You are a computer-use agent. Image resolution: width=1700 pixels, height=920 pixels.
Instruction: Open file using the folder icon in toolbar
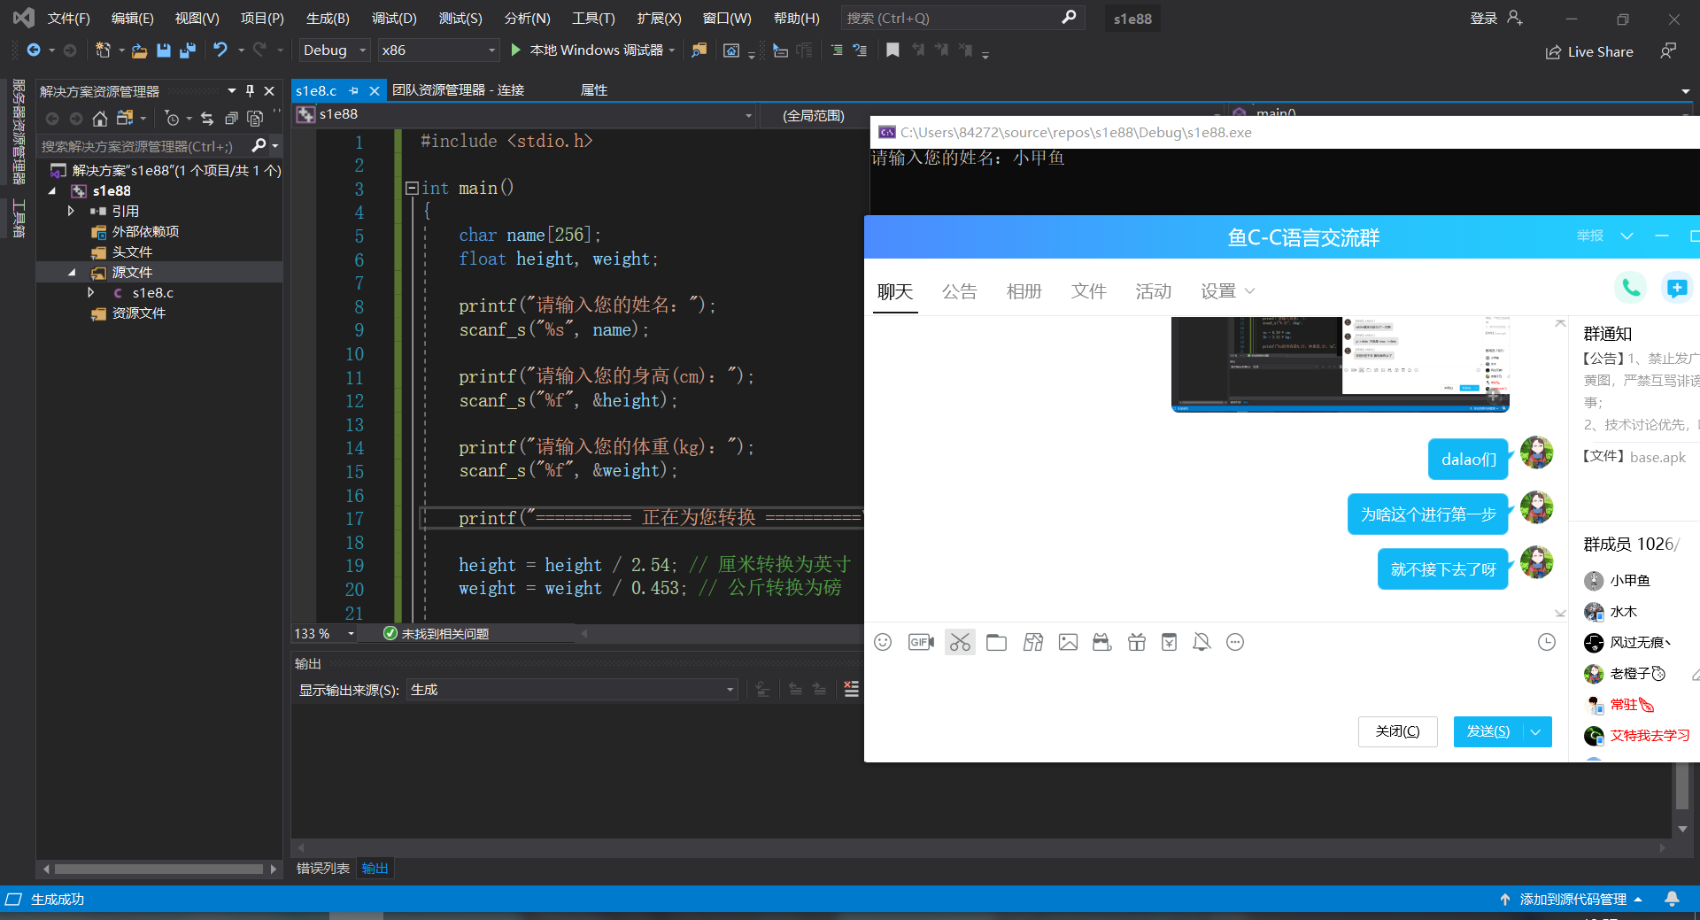[x=140, y=50]
